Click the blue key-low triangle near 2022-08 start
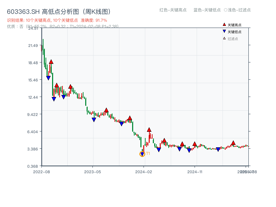 (x=48, y=78)
